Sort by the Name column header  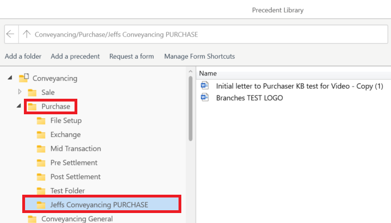pyautogui.click(x=208, y=73)
